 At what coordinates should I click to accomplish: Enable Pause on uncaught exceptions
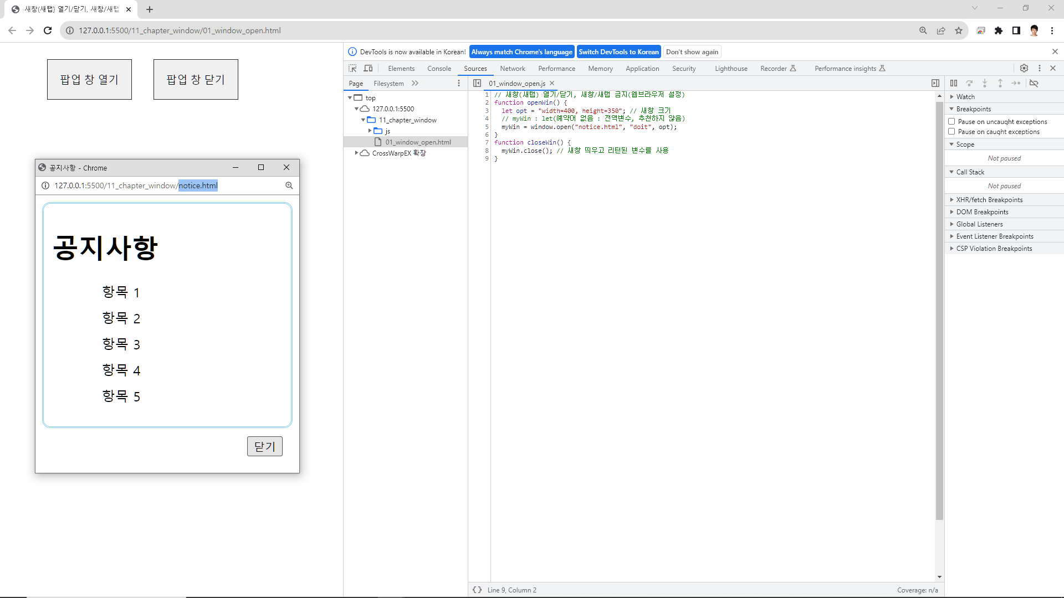coord(952,121)
